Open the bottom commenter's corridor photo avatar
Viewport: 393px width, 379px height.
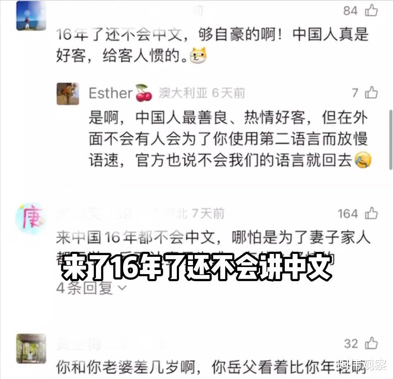(x=31, y=348)
